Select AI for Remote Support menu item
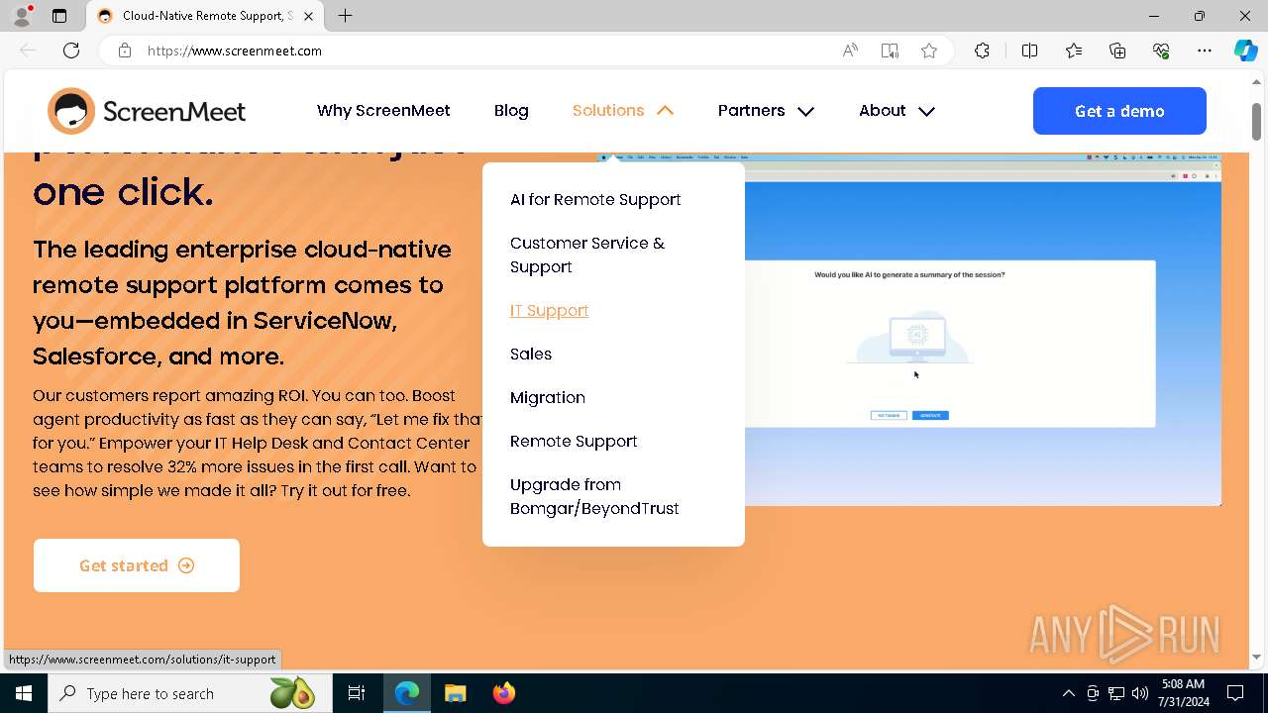1268x713 pixels. (x=595, y=199)
